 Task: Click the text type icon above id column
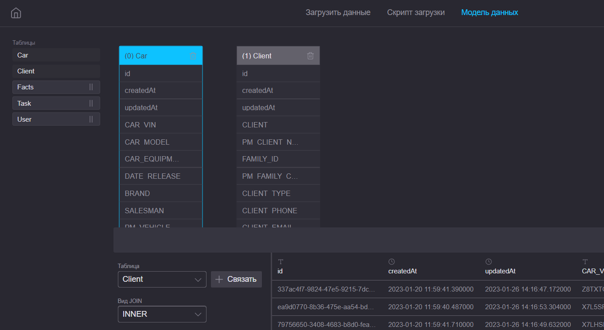coord(281,262)
